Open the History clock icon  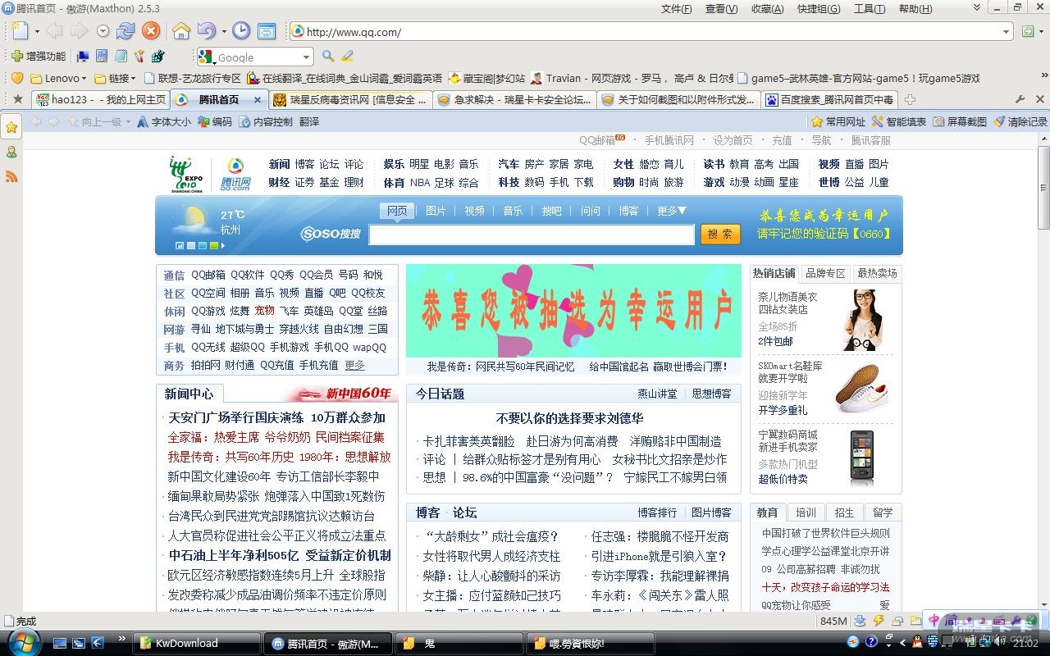(241, 31)
